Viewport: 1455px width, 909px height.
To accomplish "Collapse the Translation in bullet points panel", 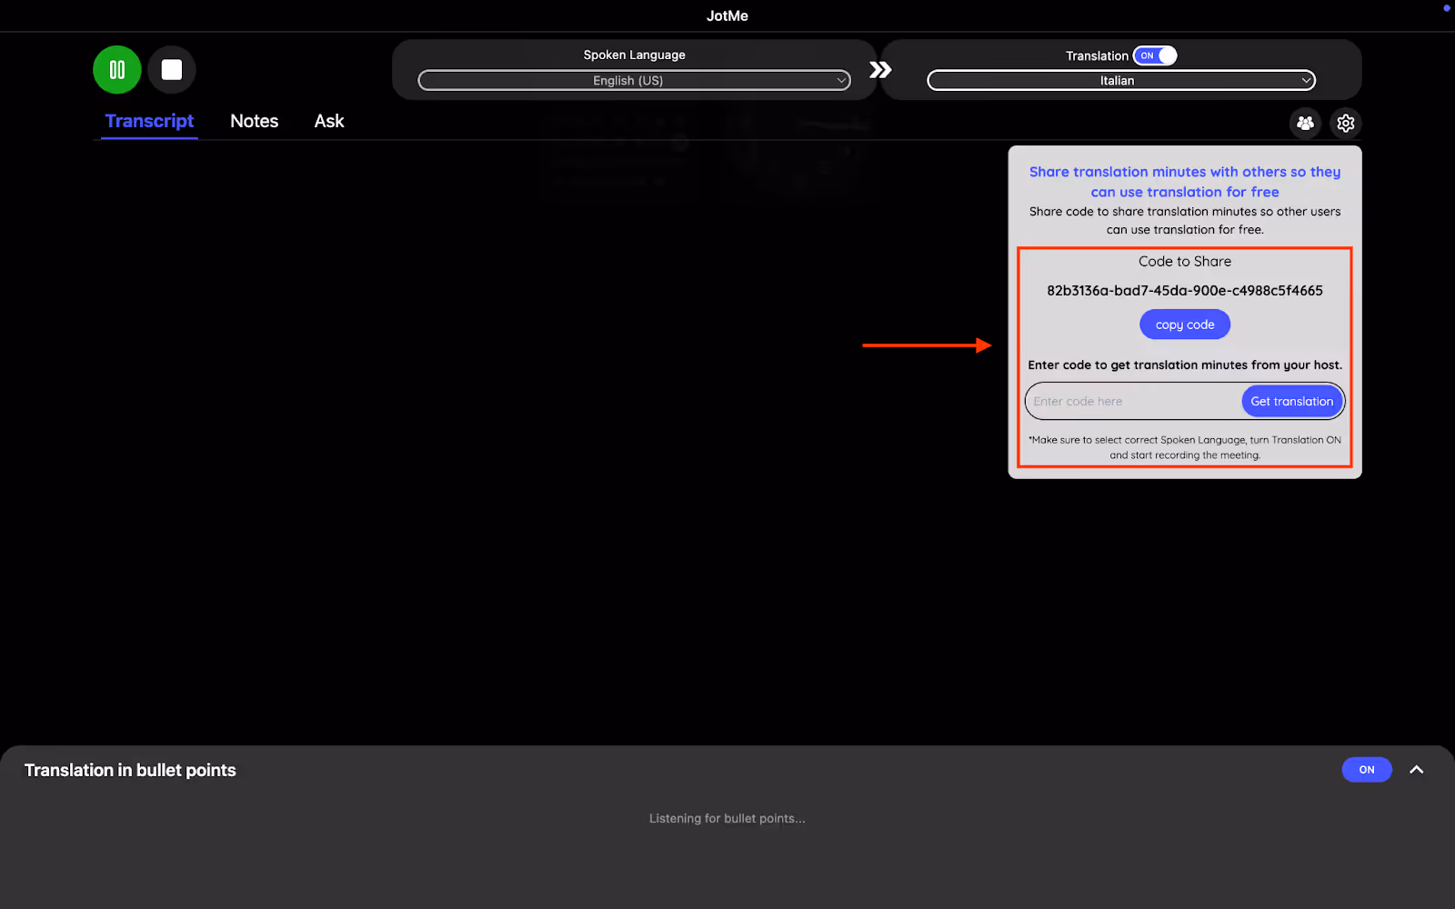I will point(1417,770).
